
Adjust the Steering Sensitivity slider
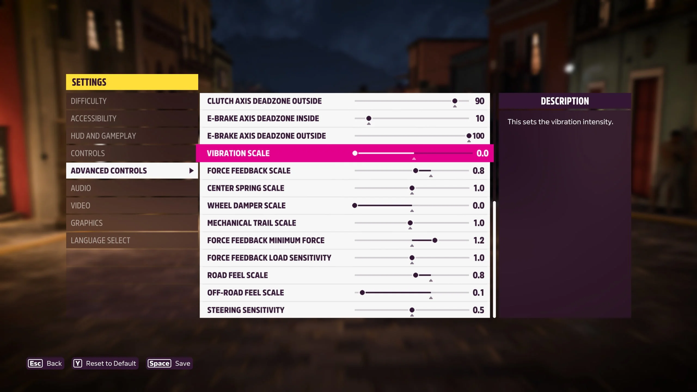[x=411, y=310]
